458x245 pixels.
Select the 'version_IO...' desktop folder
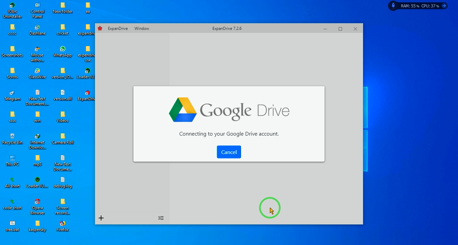pyautogui.click(x=63, y=73)
